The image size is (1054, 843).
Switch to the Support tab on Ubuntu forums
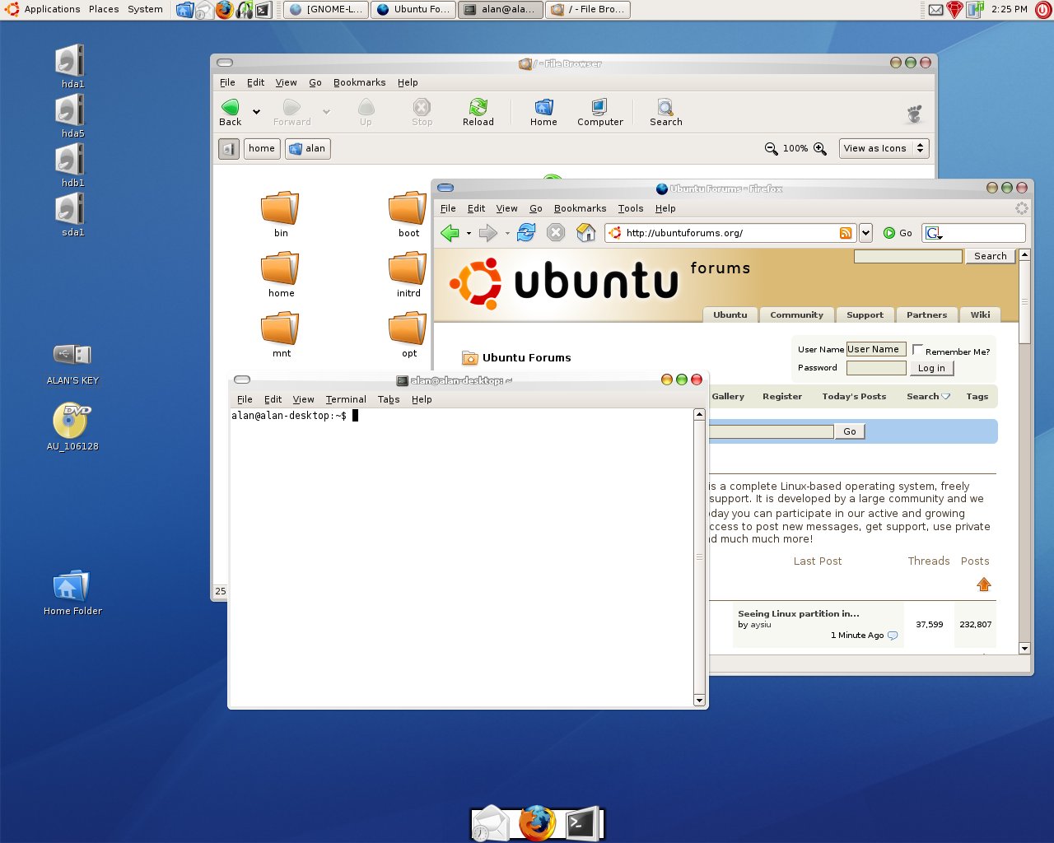[865, 314]
